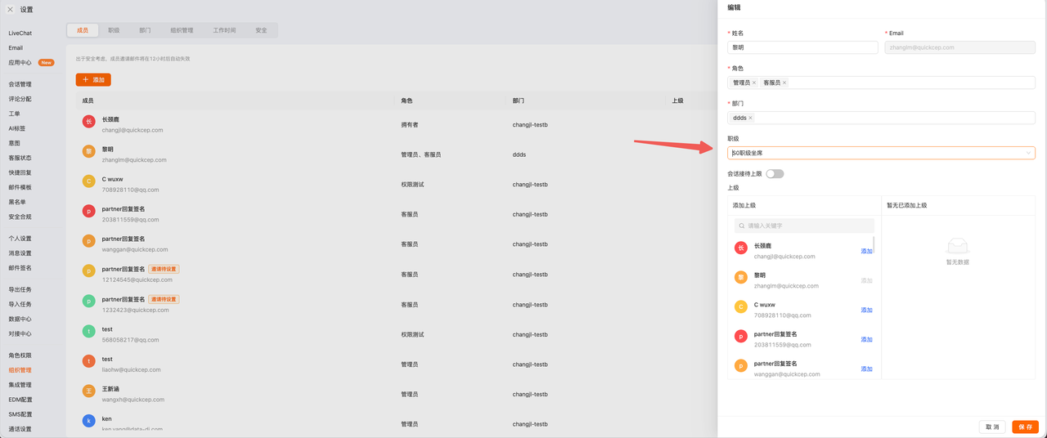This screenshot has width=1047, height=438.
Task: Click the 保存 button
Action: click(1025, 427)
